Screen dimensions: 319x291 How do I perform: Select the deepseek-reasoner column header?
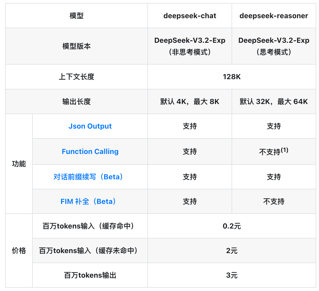tap(274, 16)
